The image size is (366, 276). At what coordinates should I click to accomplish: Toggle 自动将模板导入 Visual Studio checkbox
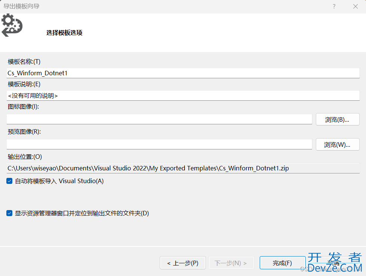tap(9, 181)
